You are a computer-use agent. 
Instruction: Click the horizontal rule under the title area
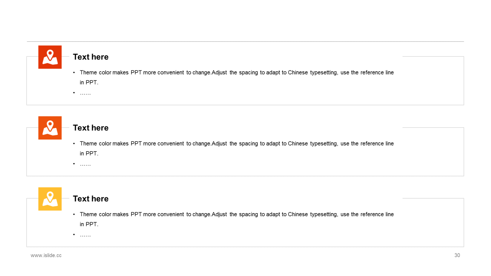tap(245, 41)
